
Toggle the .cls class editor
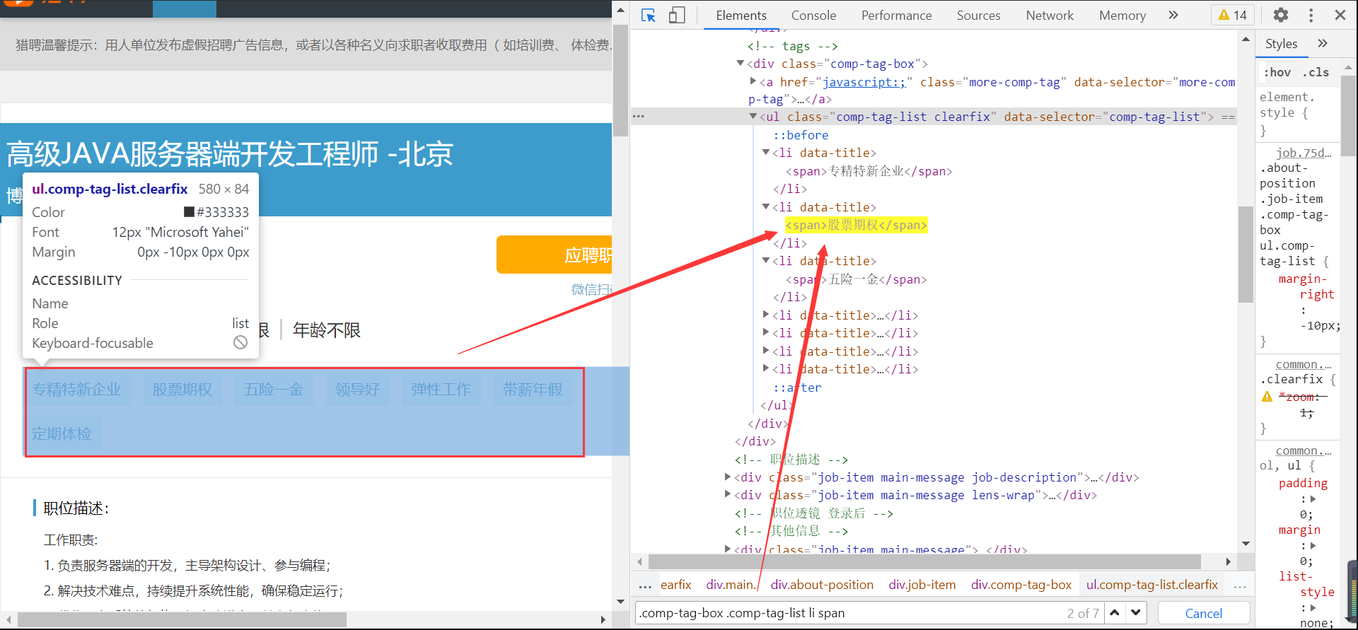click(x=1316, y=72)
